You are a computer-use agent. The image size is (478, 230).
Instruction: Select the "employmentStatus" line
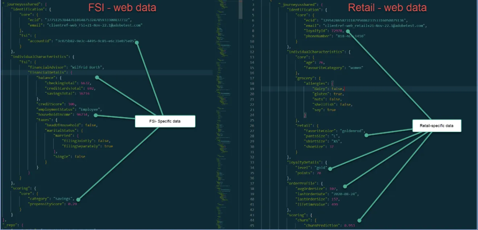[x=70, y=109]
